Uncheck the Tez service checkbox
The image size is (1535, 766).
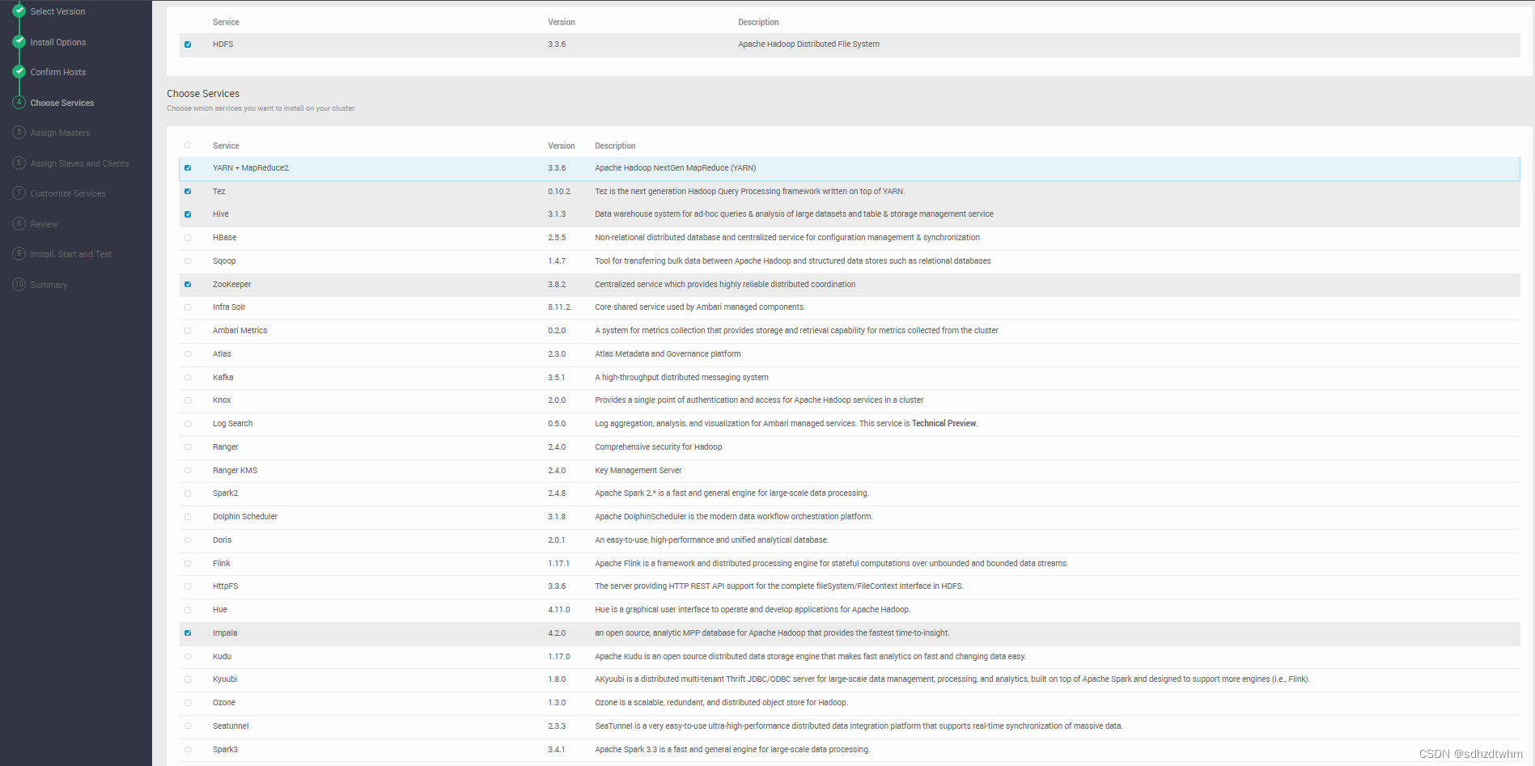pyautogui.click(x=188, y=192)
